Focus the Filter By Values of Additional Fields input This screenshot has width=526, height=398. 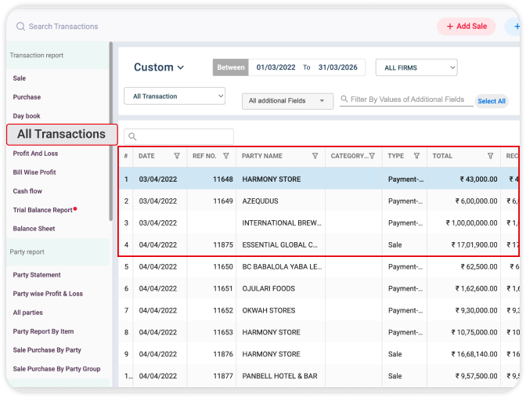pos(406,99)
